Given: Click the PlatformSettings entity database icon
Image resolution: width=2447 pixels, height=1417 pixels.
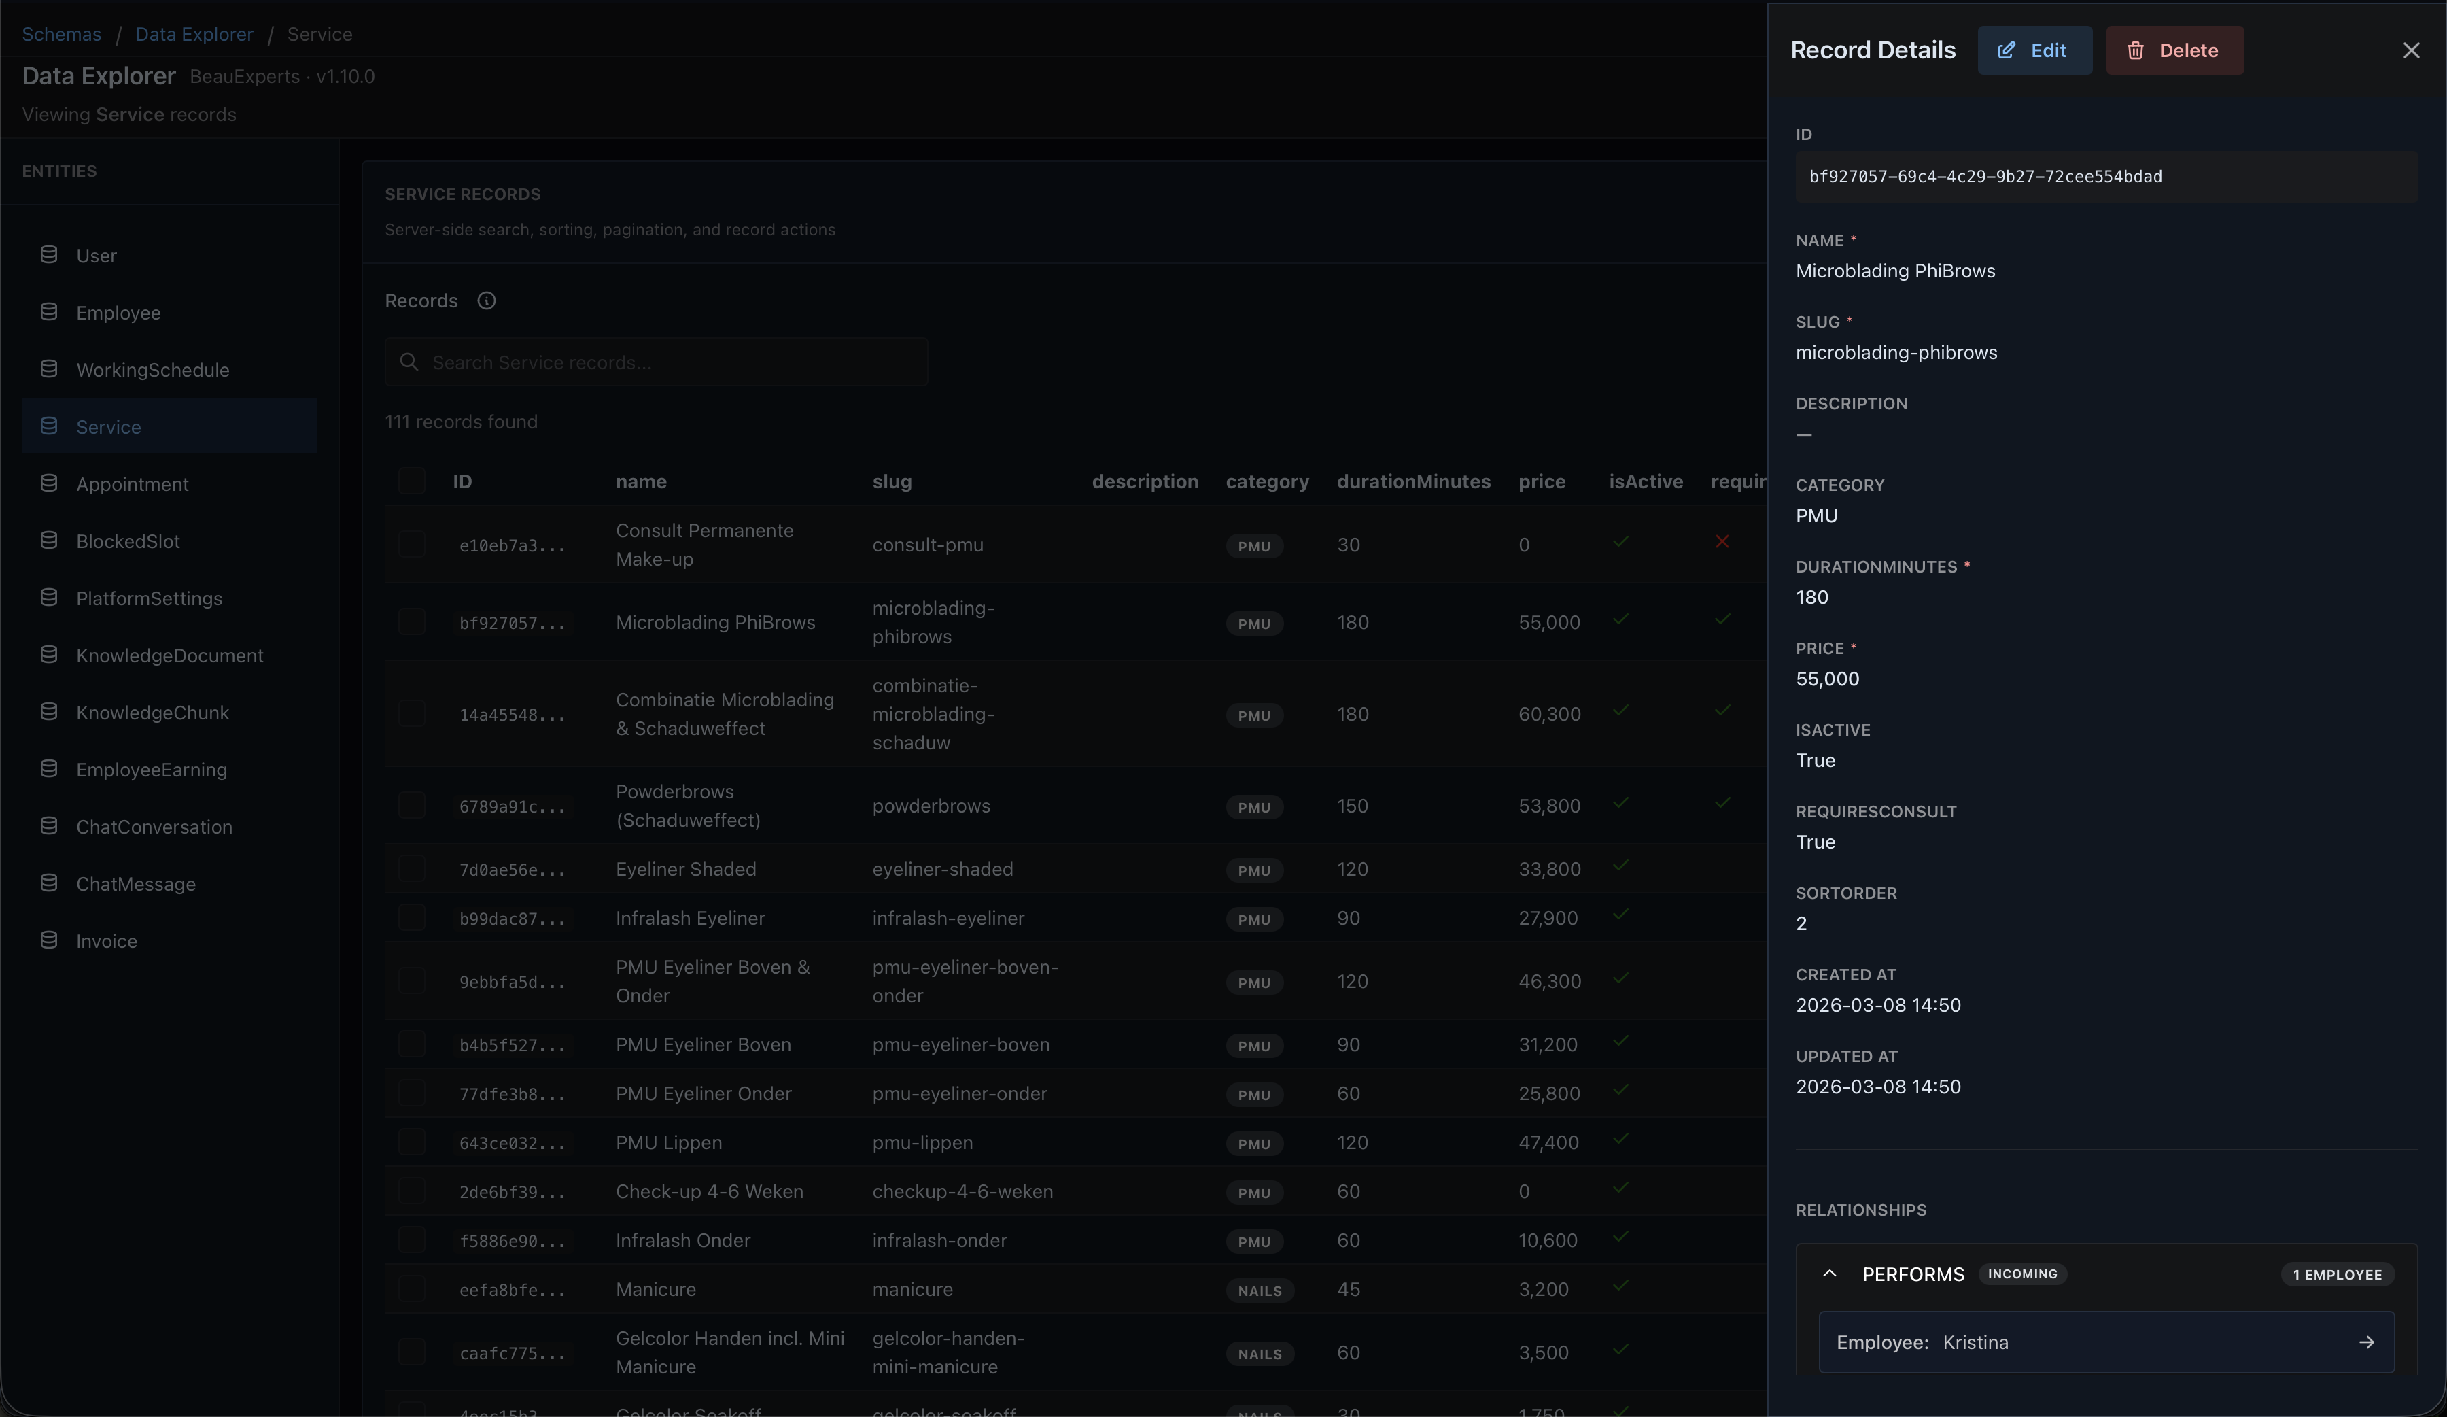Looking at the screenshot, I should (x=48, y=597).
